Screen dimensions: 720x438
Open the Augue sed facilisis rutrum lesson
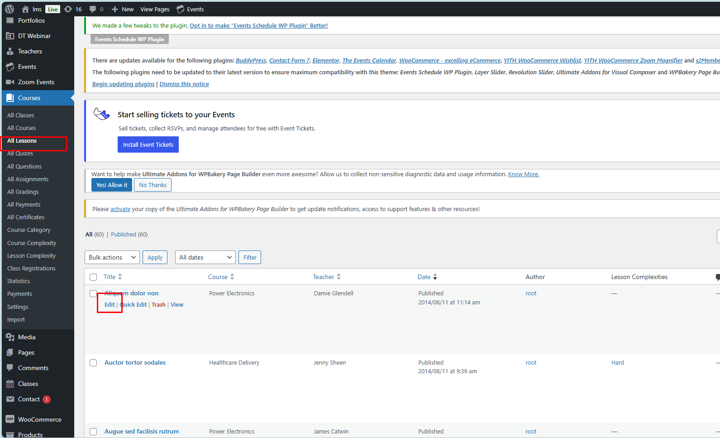click(x=142, y=432)
